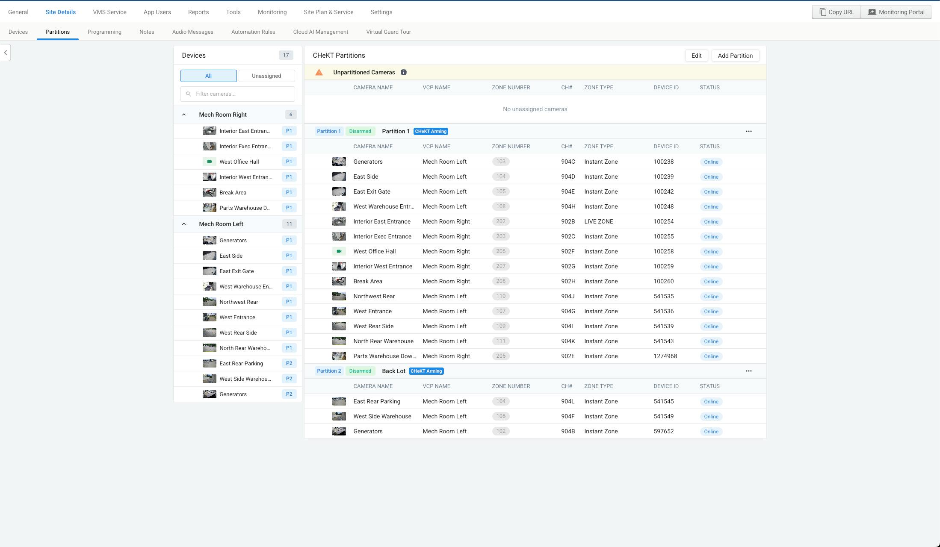Select the Unassigned devices filter

click(266, 76)
